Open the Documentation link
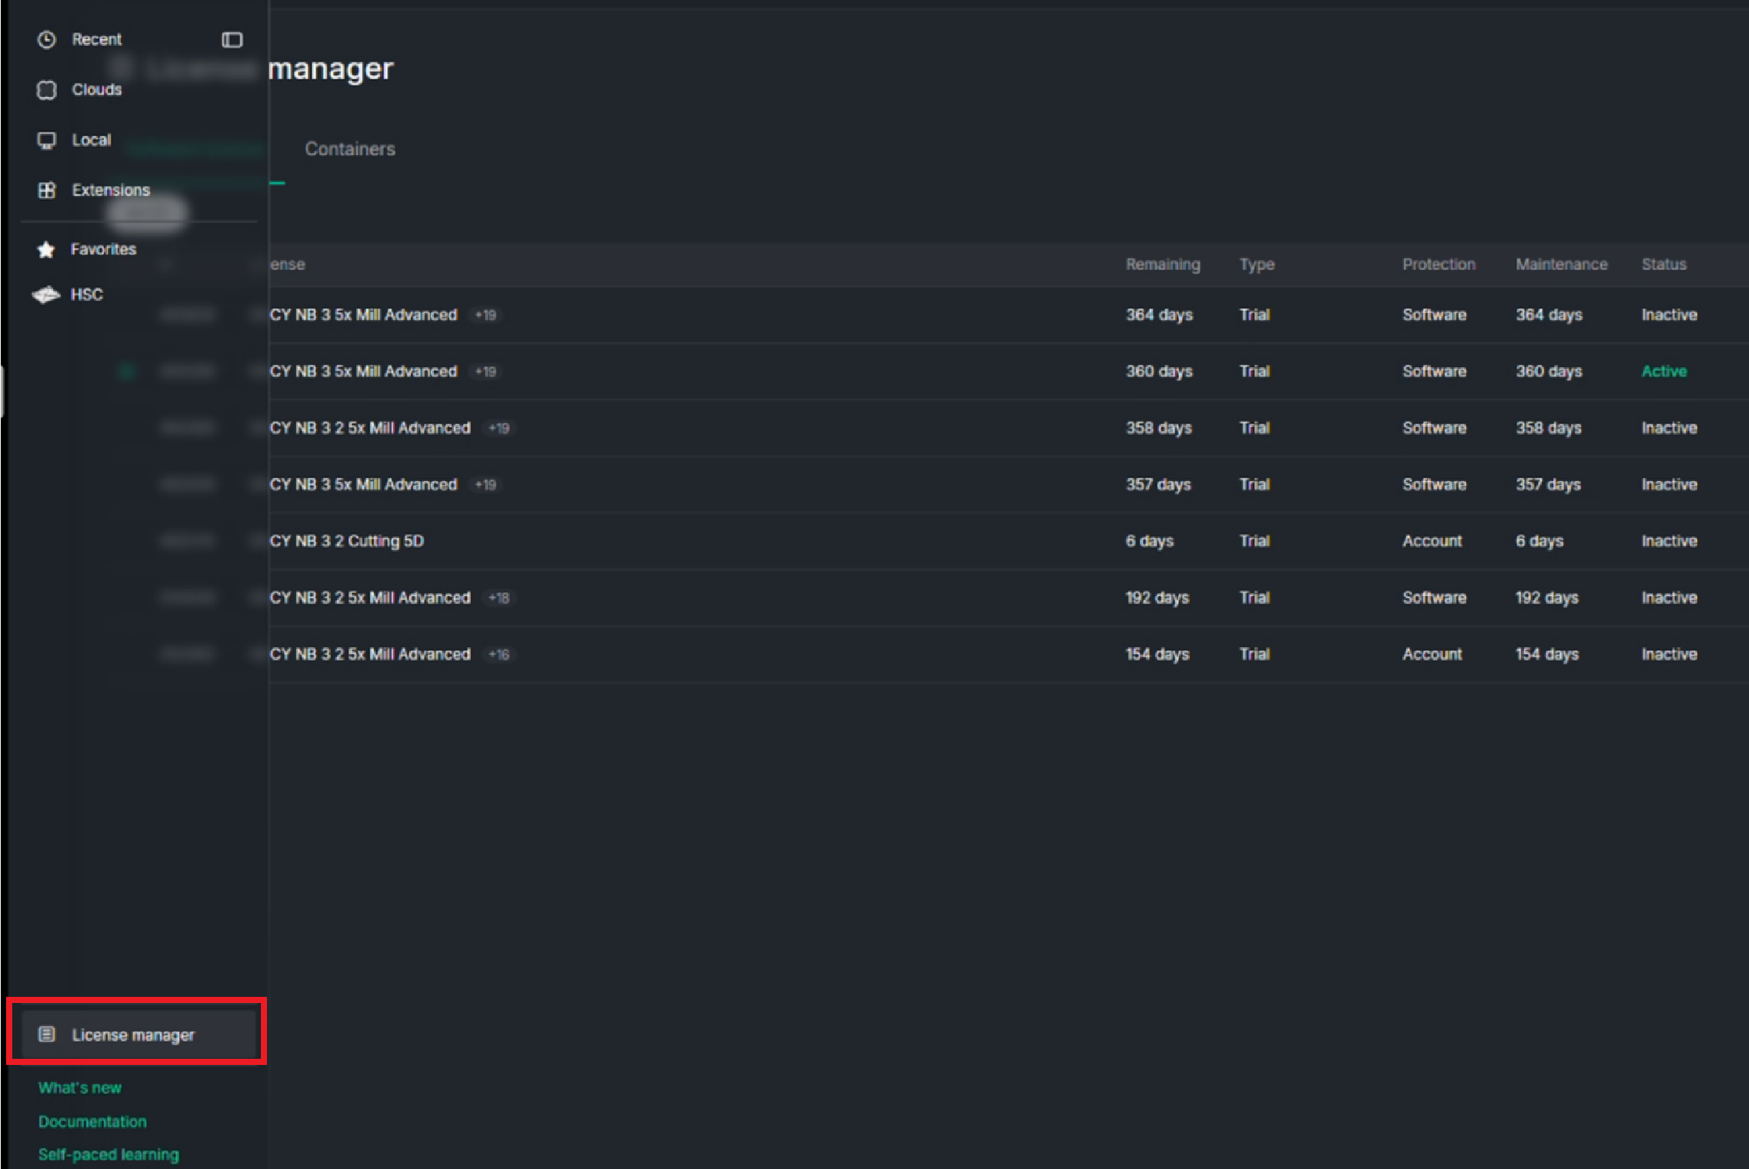This screenshot has height=1169, width=1749. pyautogui.click(x=93, y=1122)
